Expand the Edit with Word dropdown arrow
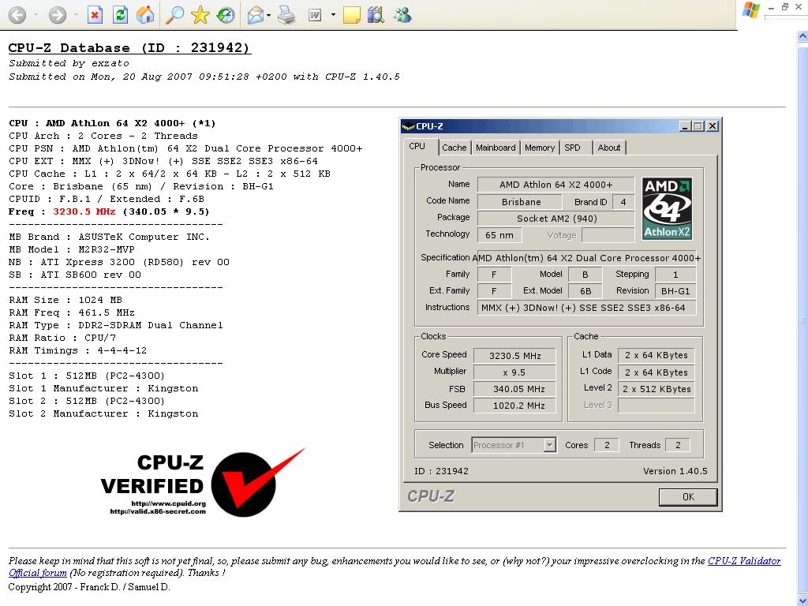The width and height of the screenshot is (808, 606). [333, 15]
